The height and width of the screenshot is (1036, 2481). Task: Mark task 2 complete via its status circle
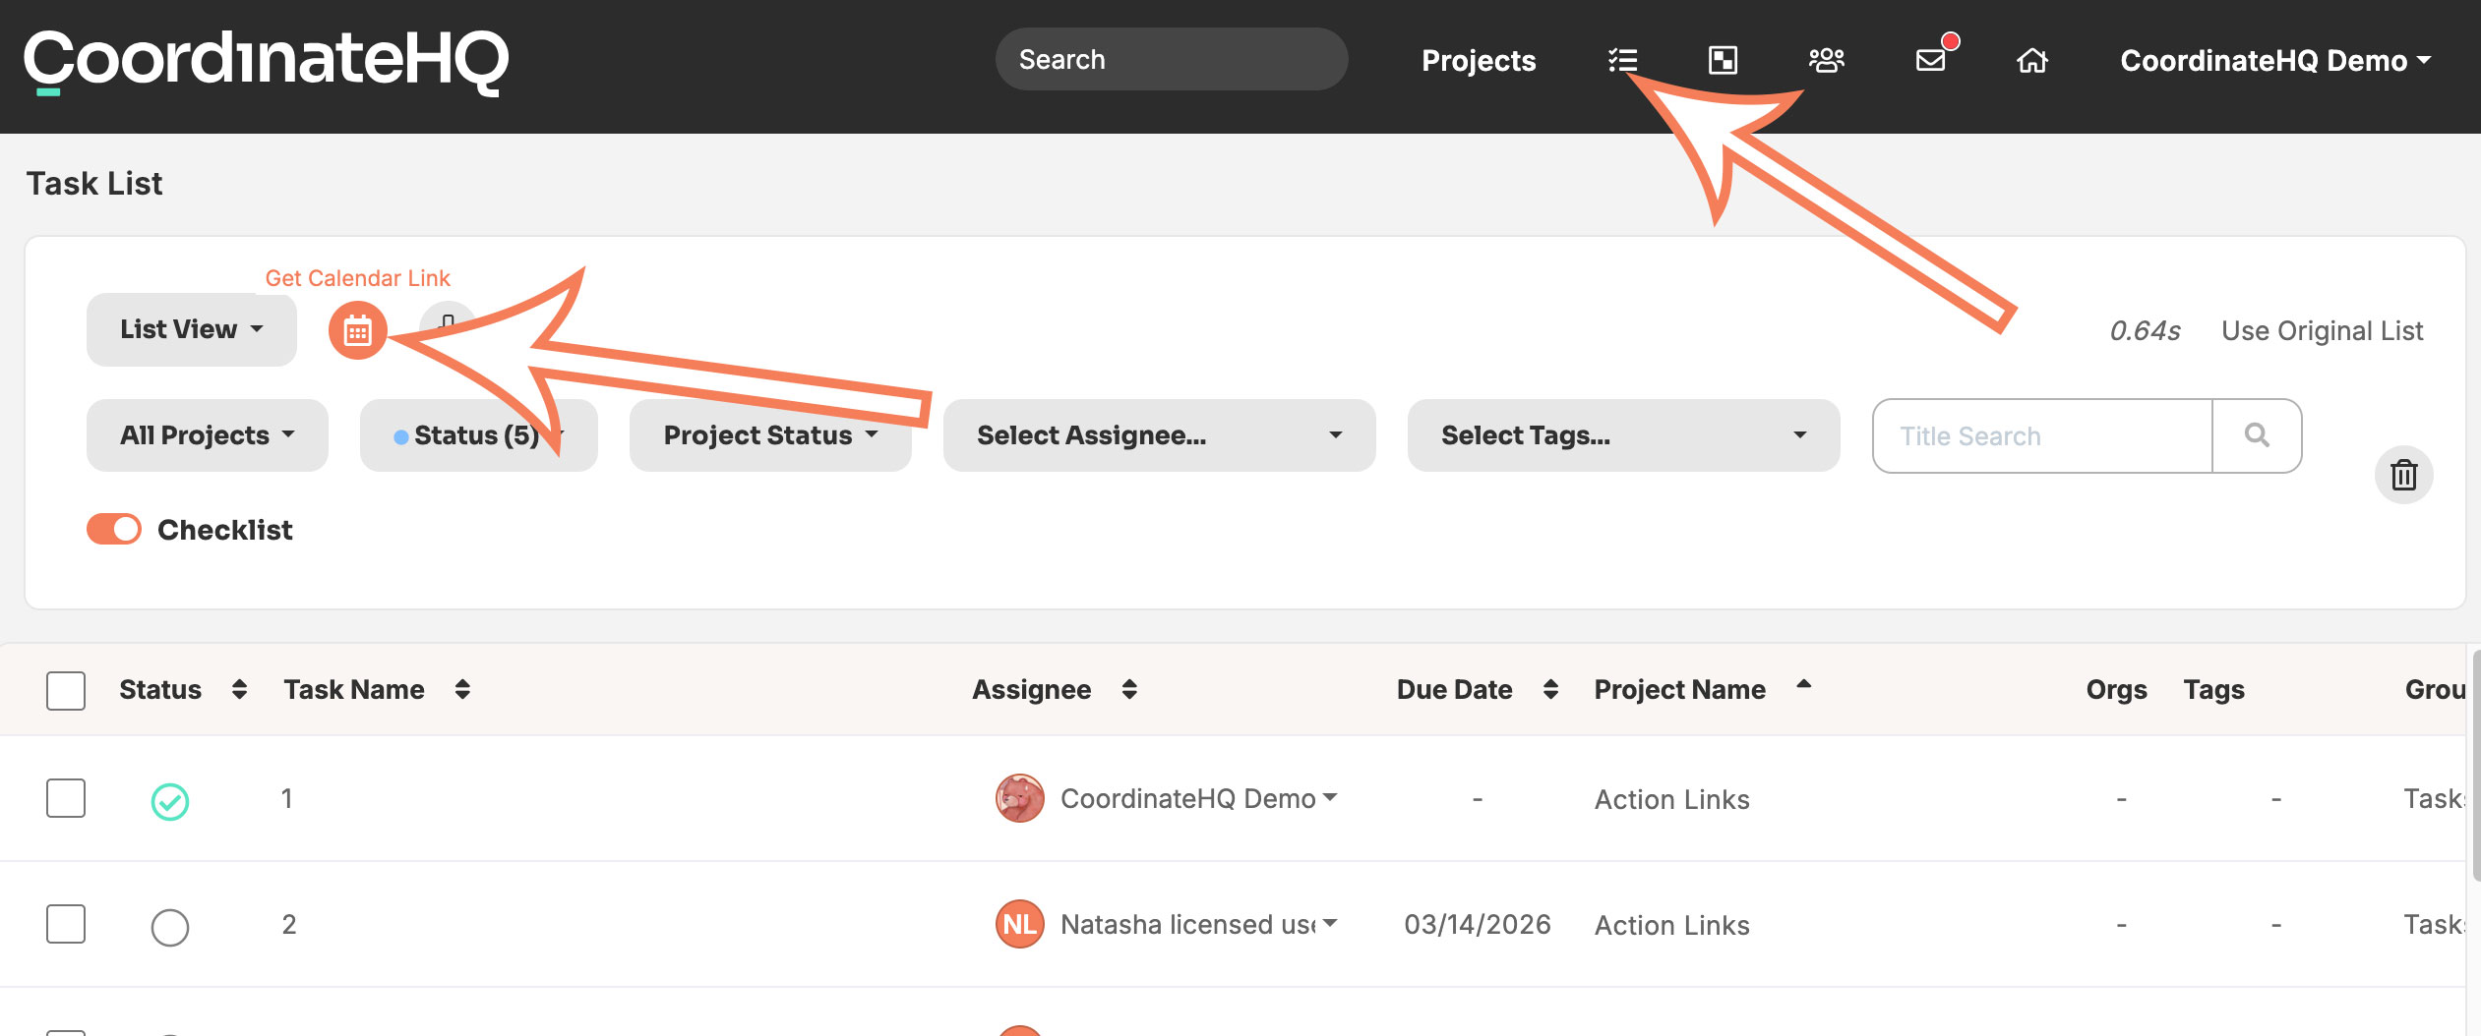(x=170, y=927)
